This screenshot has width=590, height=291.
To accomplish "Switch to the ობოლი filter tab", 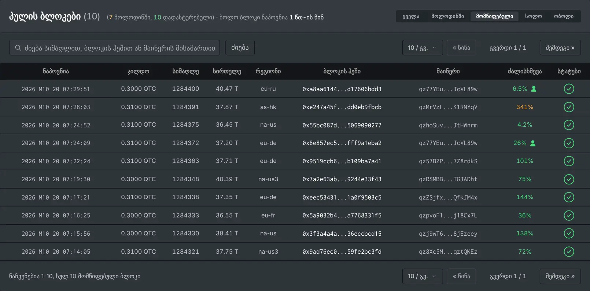I will click(x=564, y=16).
